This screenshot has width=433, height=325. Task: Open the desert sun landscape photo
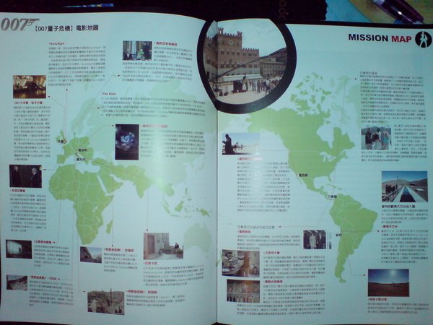tap(388, 282)
